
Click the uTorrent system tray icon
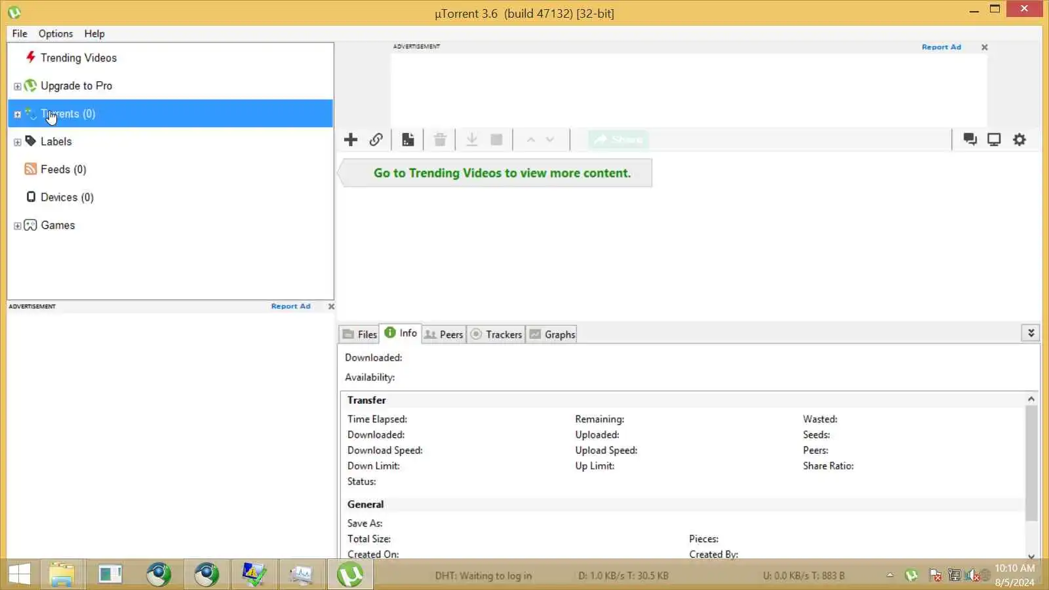click(x=911, y=576)
